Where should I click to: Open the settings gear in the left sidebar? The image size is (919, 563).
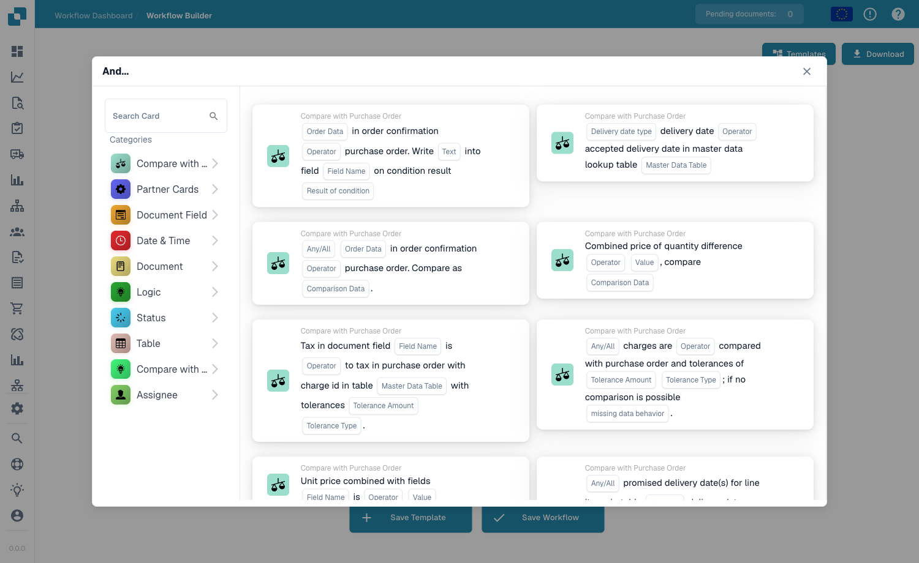pos(17,408)
